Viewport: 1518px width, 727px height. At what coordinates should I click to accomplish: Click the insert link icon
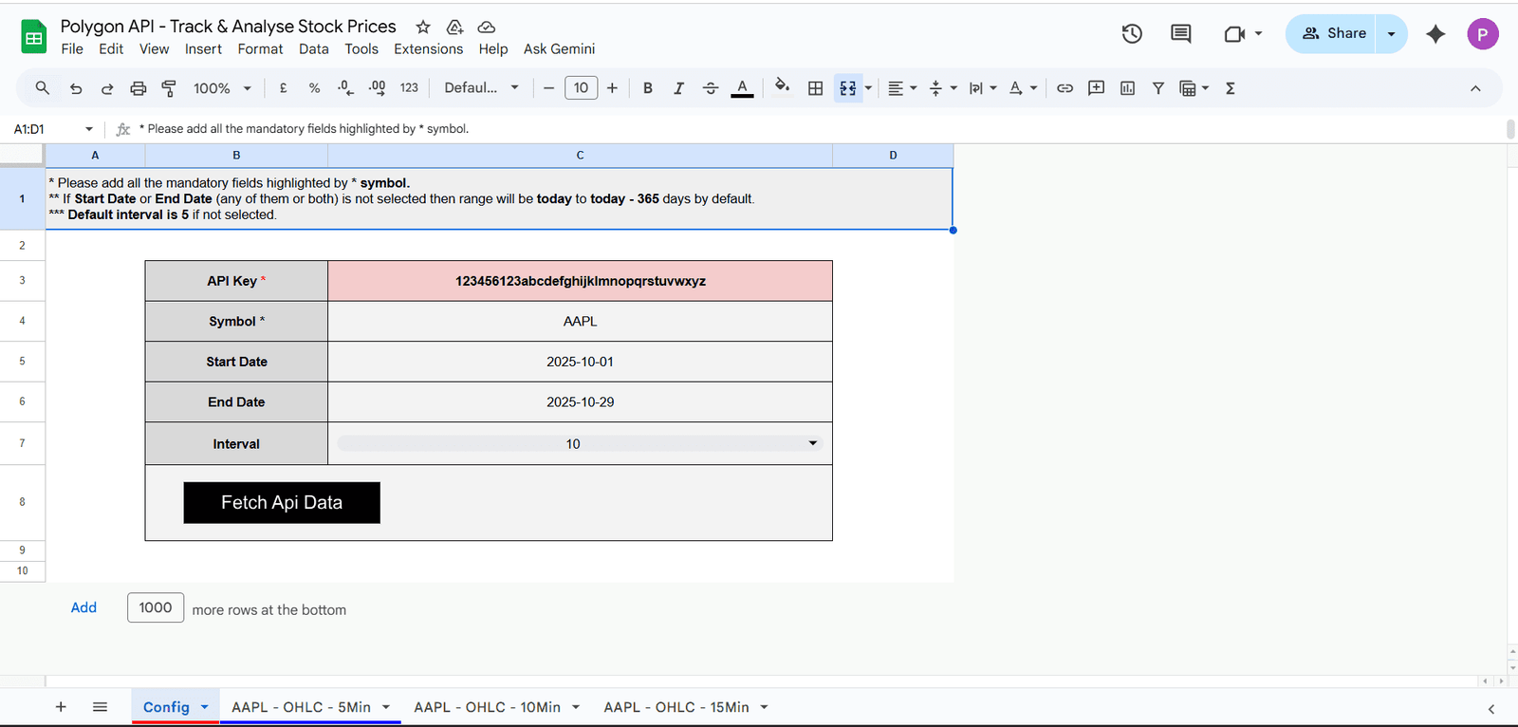tap(1064, 88)
